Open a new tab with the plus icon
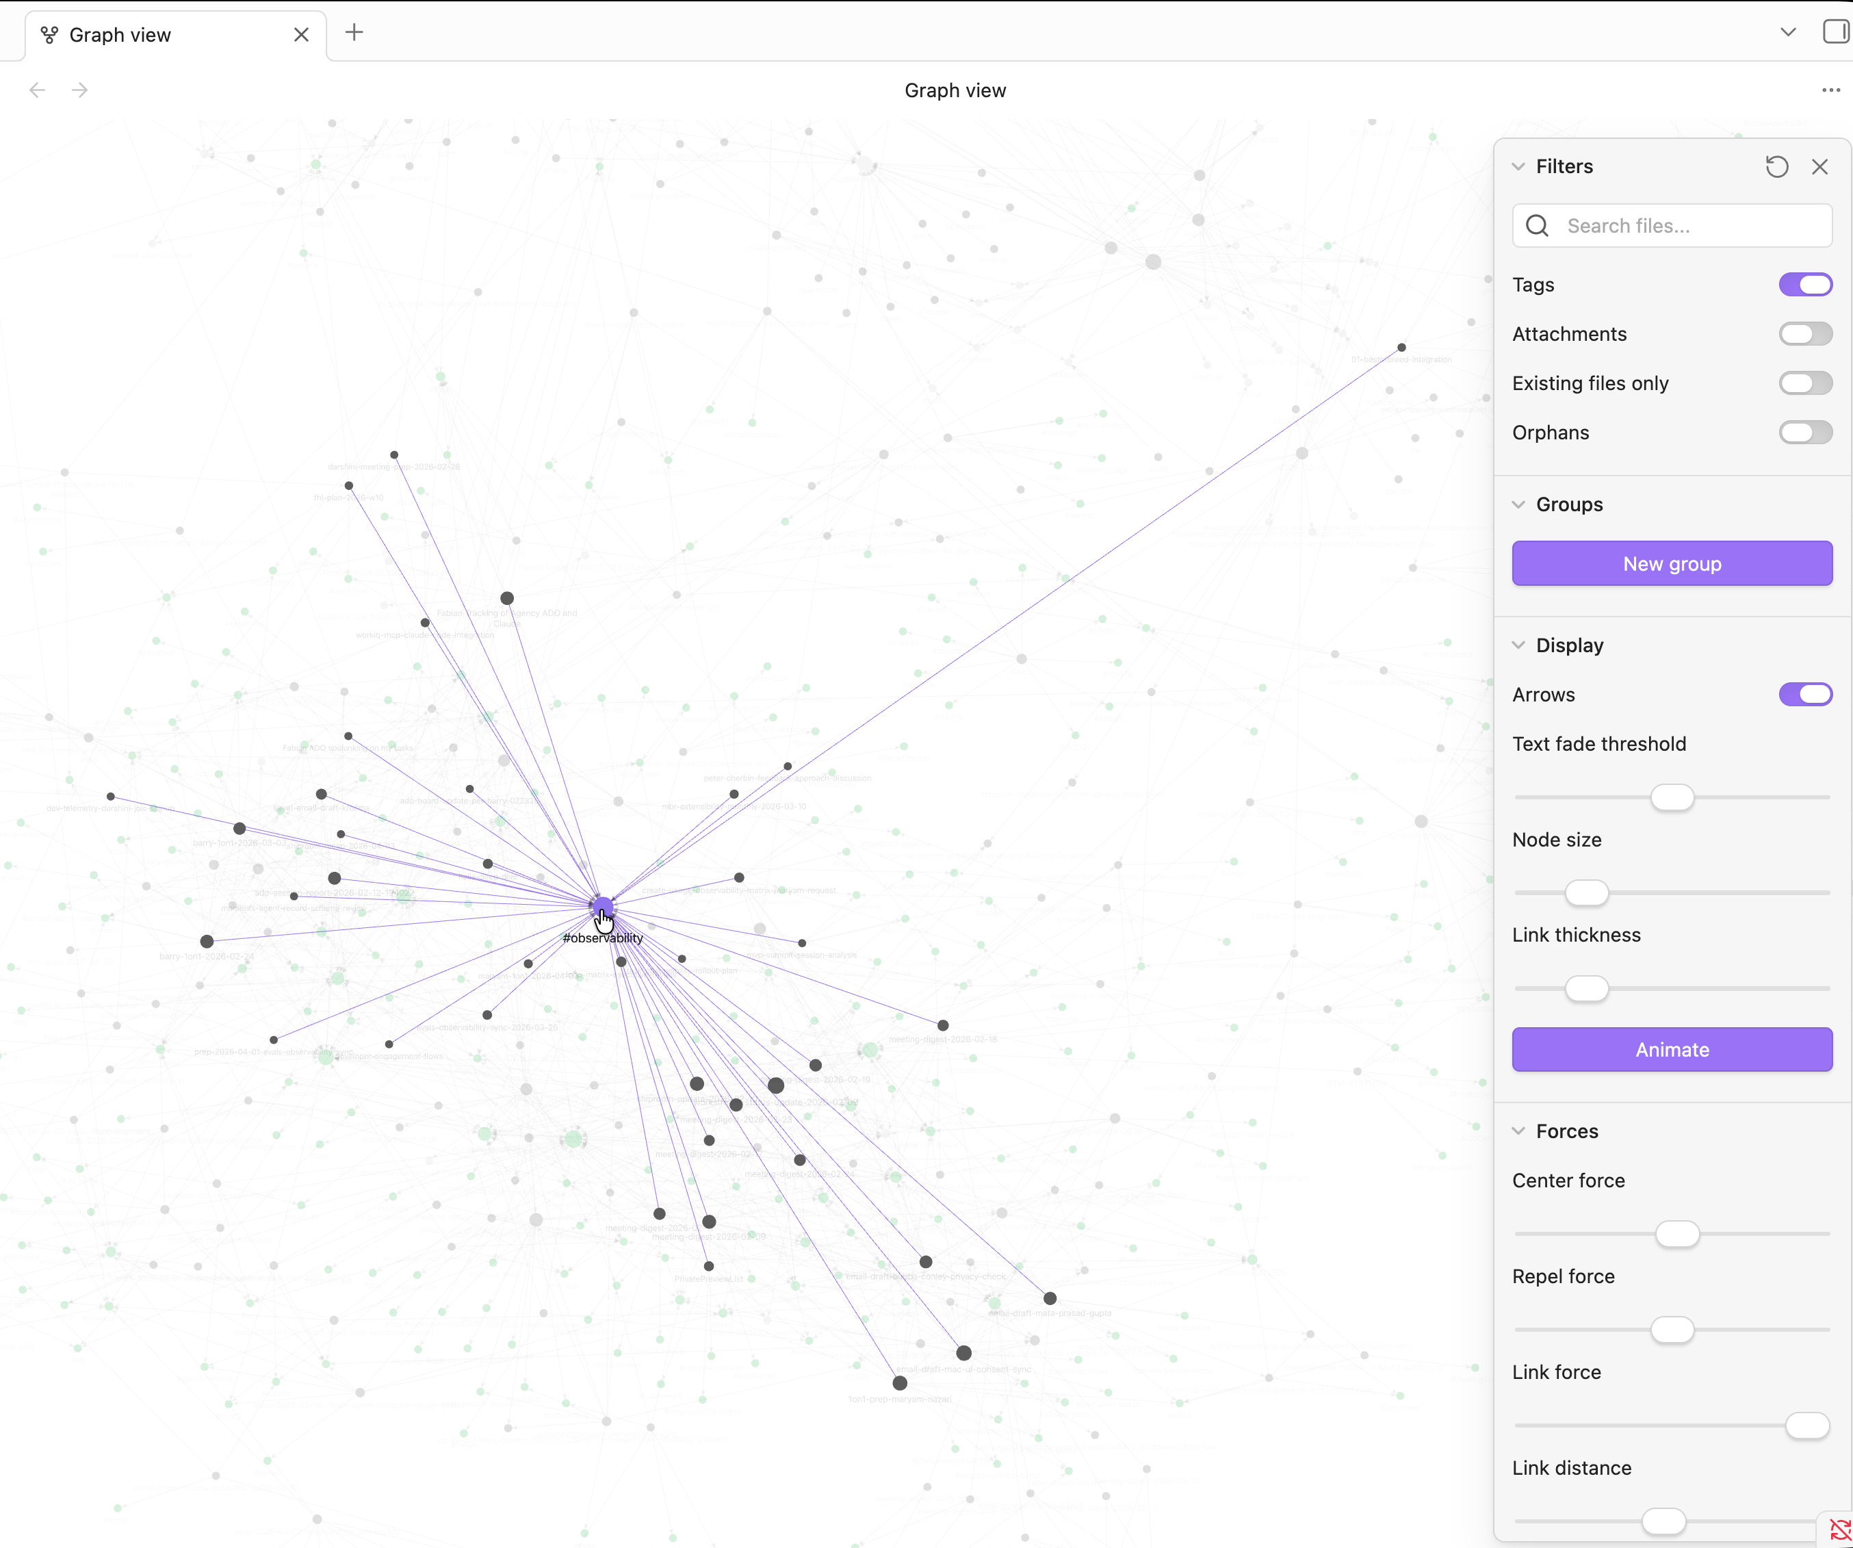The image size is (1853, 1548). tap(354, 31)
